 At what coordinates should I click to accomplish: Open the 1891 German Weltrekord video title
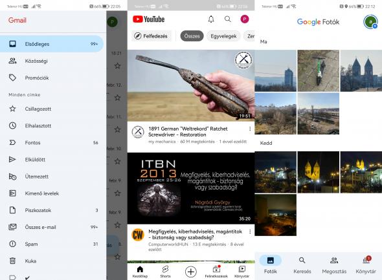coord(188,132)
